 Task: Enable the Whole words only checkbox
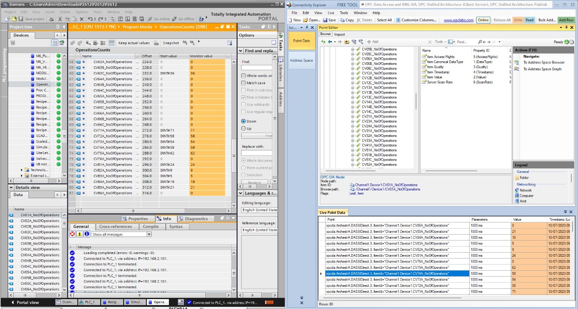coord(244,76)
